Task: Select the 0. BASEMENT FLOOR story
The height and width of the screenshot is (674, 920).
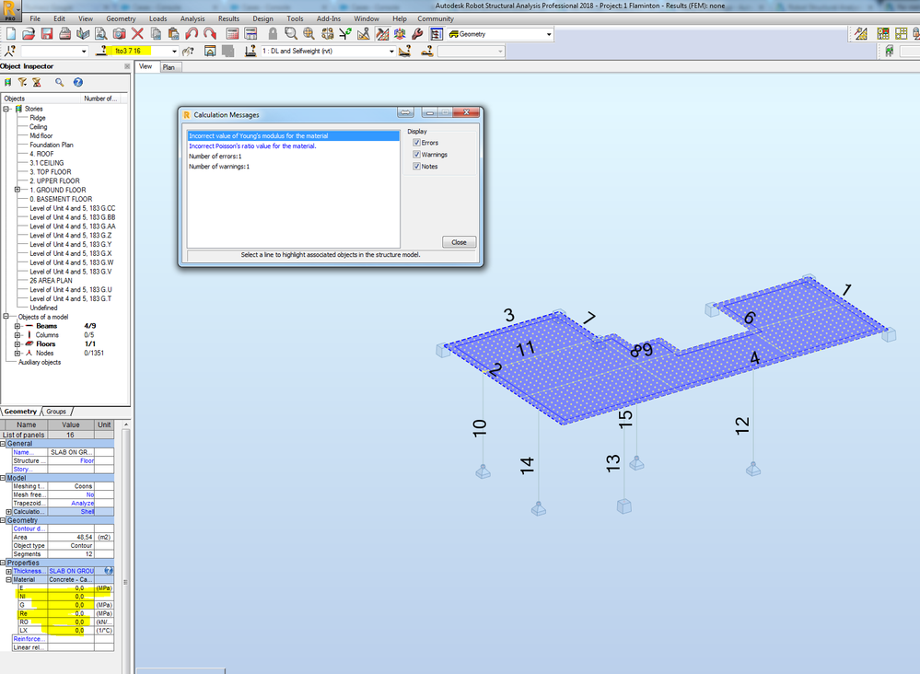Action: point(61,199)
